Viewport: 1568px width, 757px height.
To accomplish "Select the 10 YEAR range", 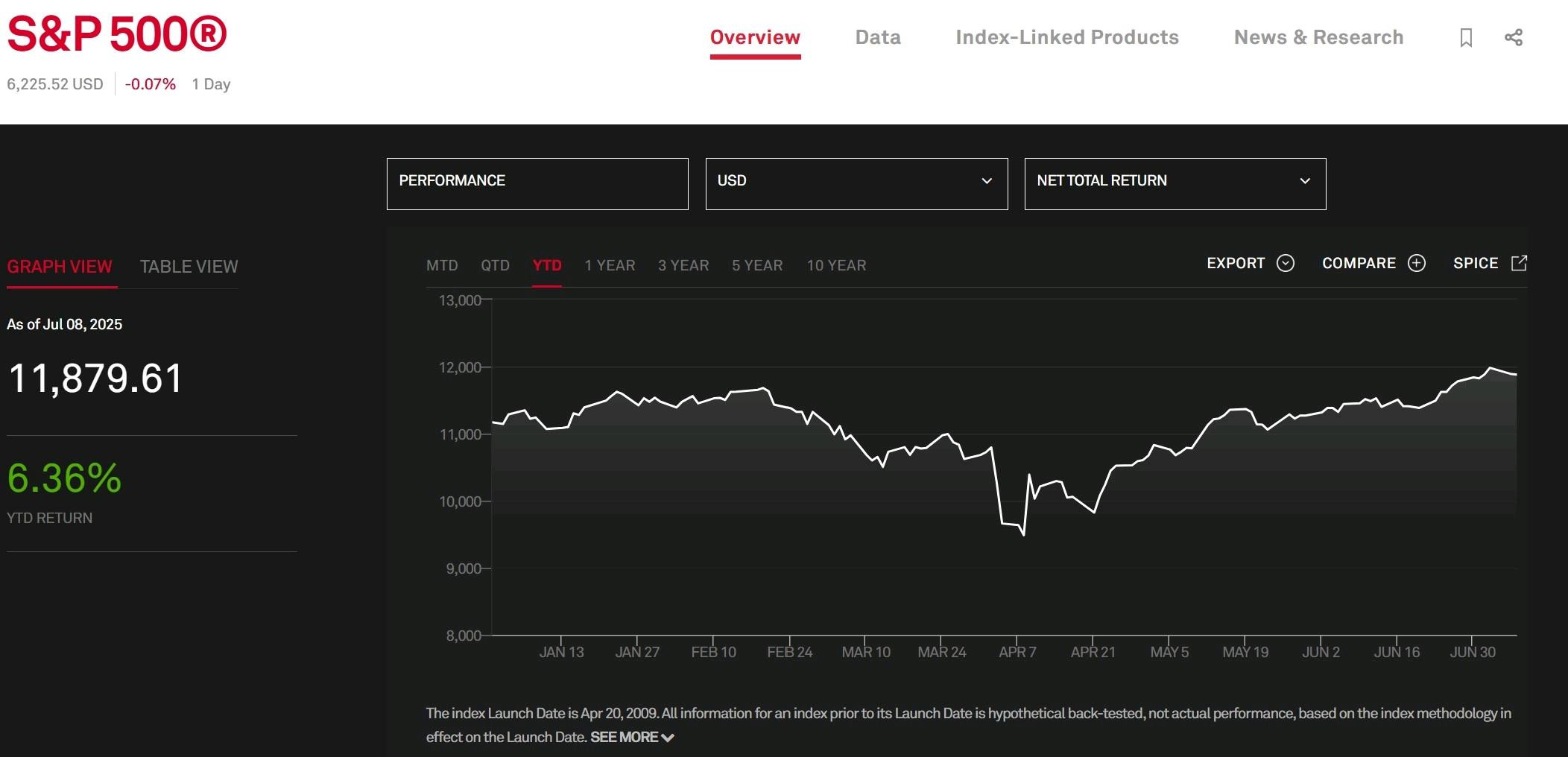I will tap(836, 265).
